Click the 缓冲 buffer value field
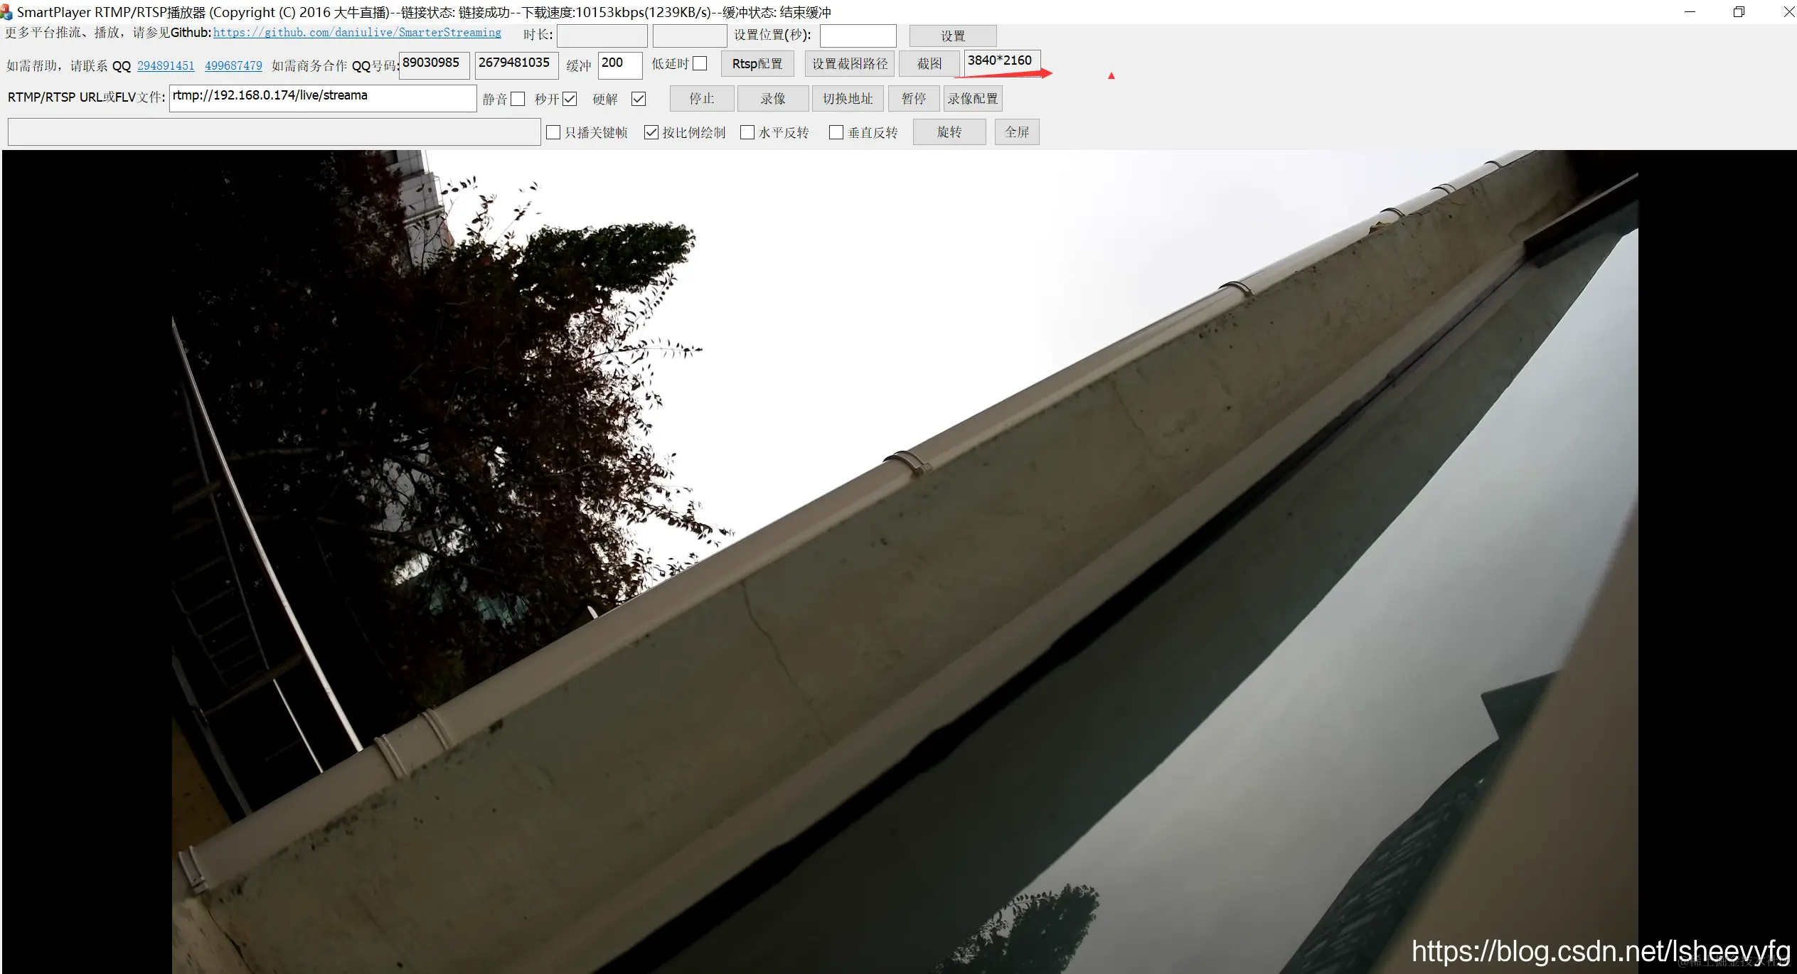The height and width of the screenshot is (974, 1797). [x=619, y=65]
